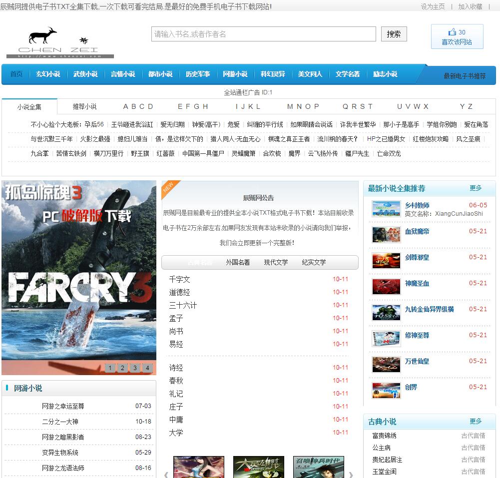500x478 pixels.
Task: Open 富贵锦绣 in 古典小说 list
Action: (x=384, y=436)
